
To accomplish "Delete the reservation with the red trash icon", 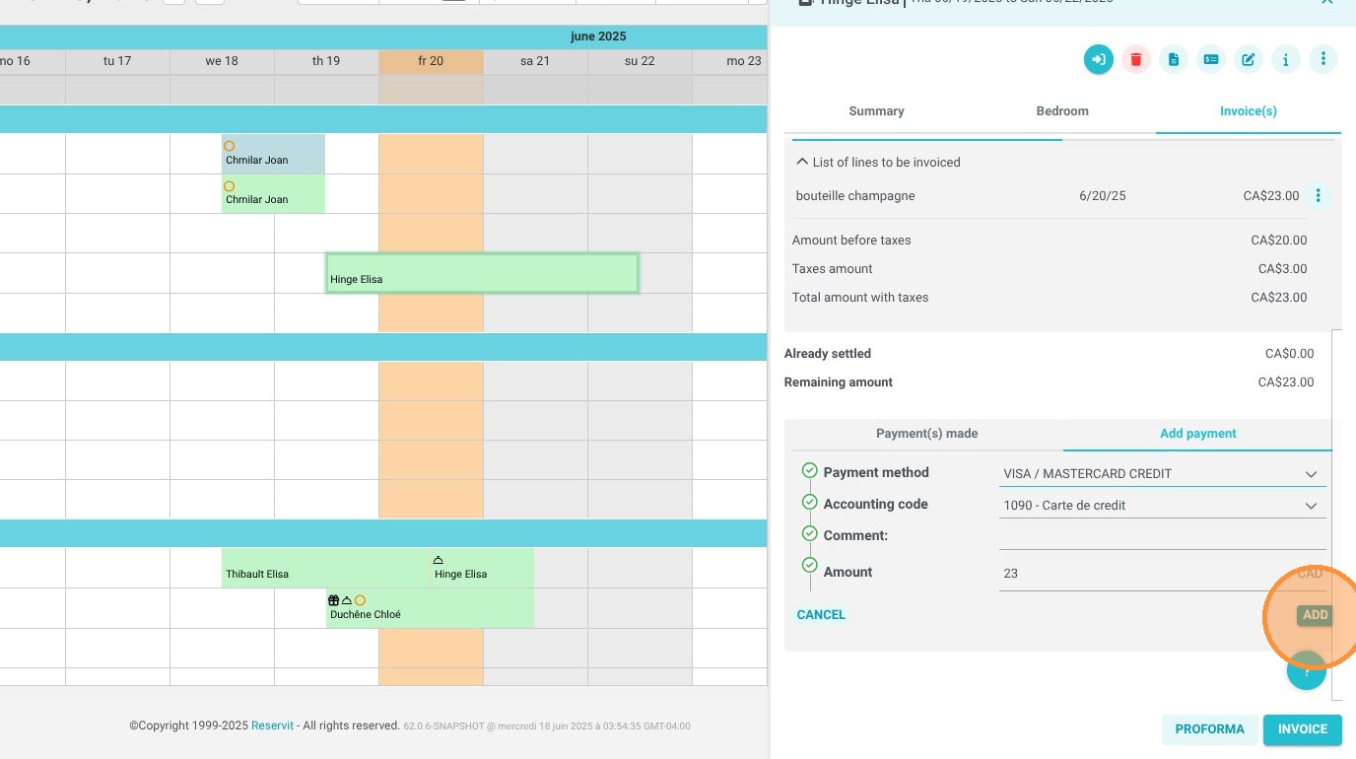I will coord(1136,59).
